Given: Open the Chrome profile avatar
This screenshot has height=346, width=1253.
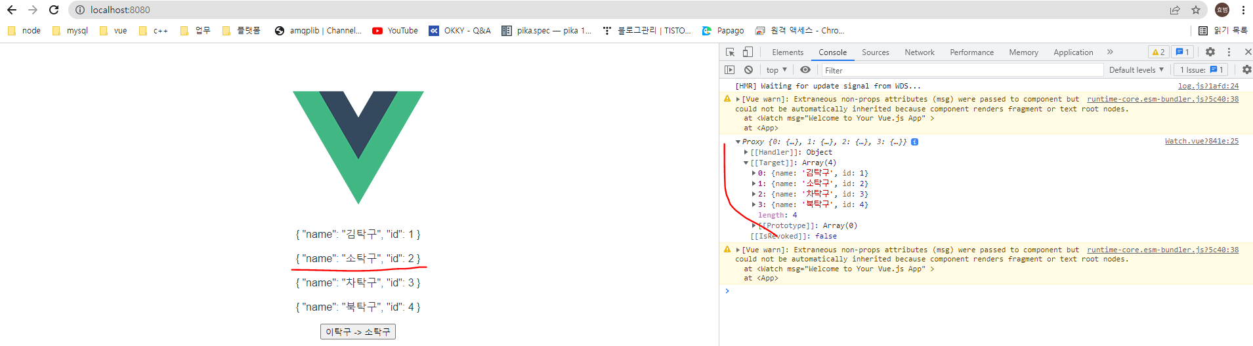Looking at the screenshot, I should click(x=1222, y=10).
